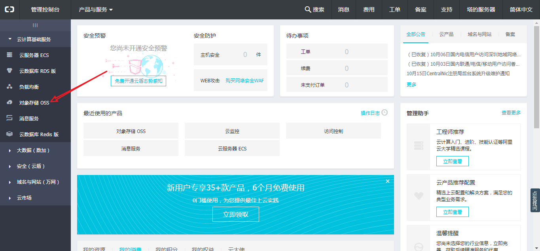Open 简体中文 language selector
Screen dimensions: 540x251
point(521,10)
